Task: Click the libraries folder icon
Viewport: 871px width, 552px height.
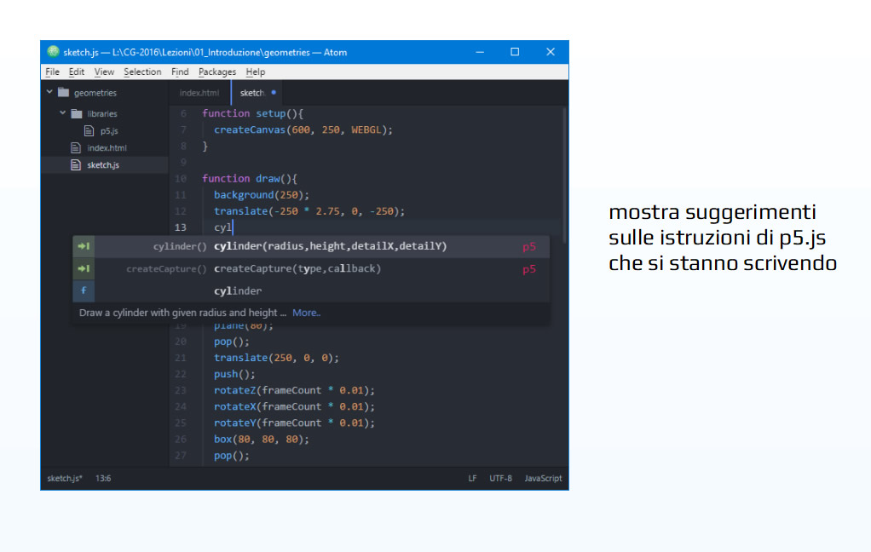Action: tap(77, 113)
